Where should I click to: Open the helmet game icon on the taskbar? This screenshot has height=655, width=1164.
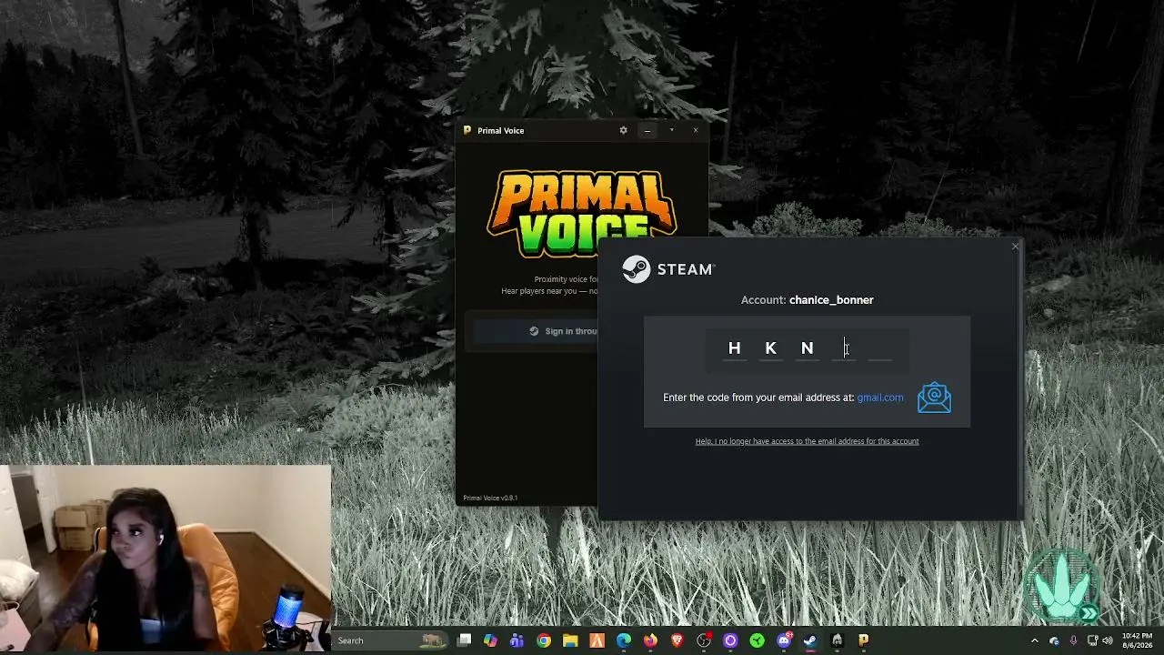837,640
